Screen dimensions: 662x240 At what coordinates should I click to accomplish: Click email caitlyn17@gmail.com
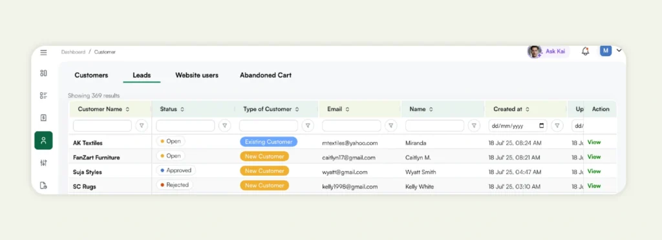coord(348,157)
